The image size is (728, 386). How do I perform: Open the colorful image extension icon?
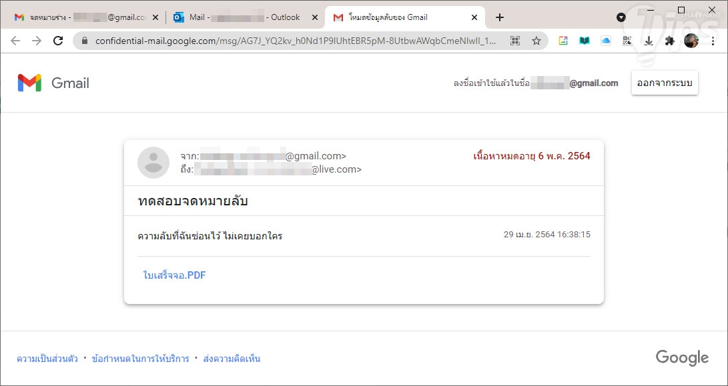(x=563, y=41)
